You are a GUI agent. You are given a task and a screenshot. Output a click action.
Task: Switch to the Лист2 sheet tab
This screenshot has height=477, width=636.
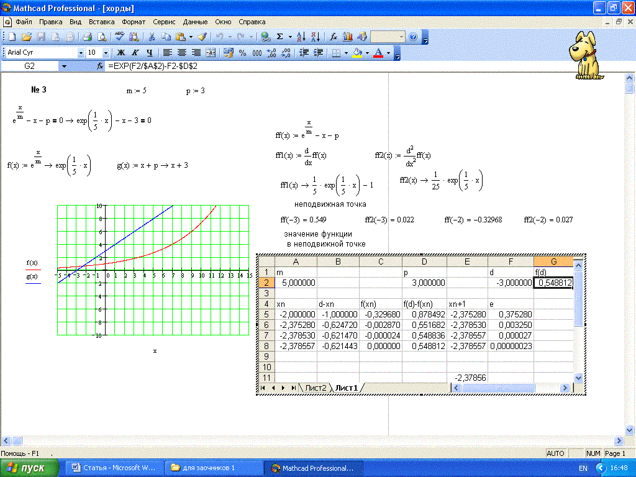315,388
